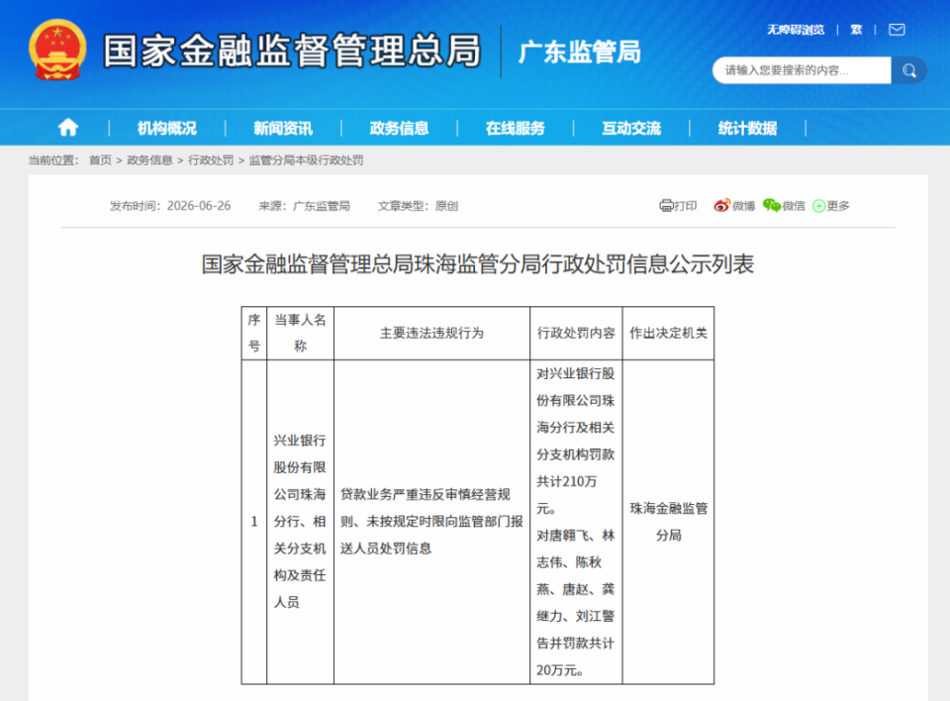
Task: Open the 互动交流 menu
Action: click(631, 128)
